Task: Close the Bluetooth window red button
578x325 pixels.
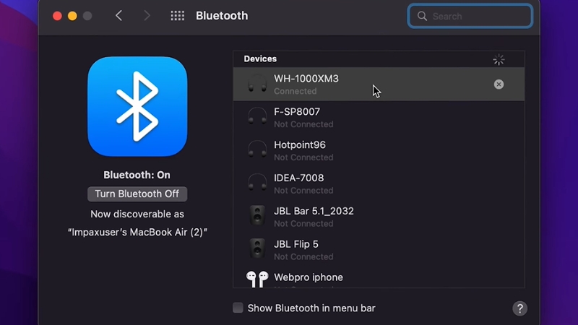Action: (57, 16)
